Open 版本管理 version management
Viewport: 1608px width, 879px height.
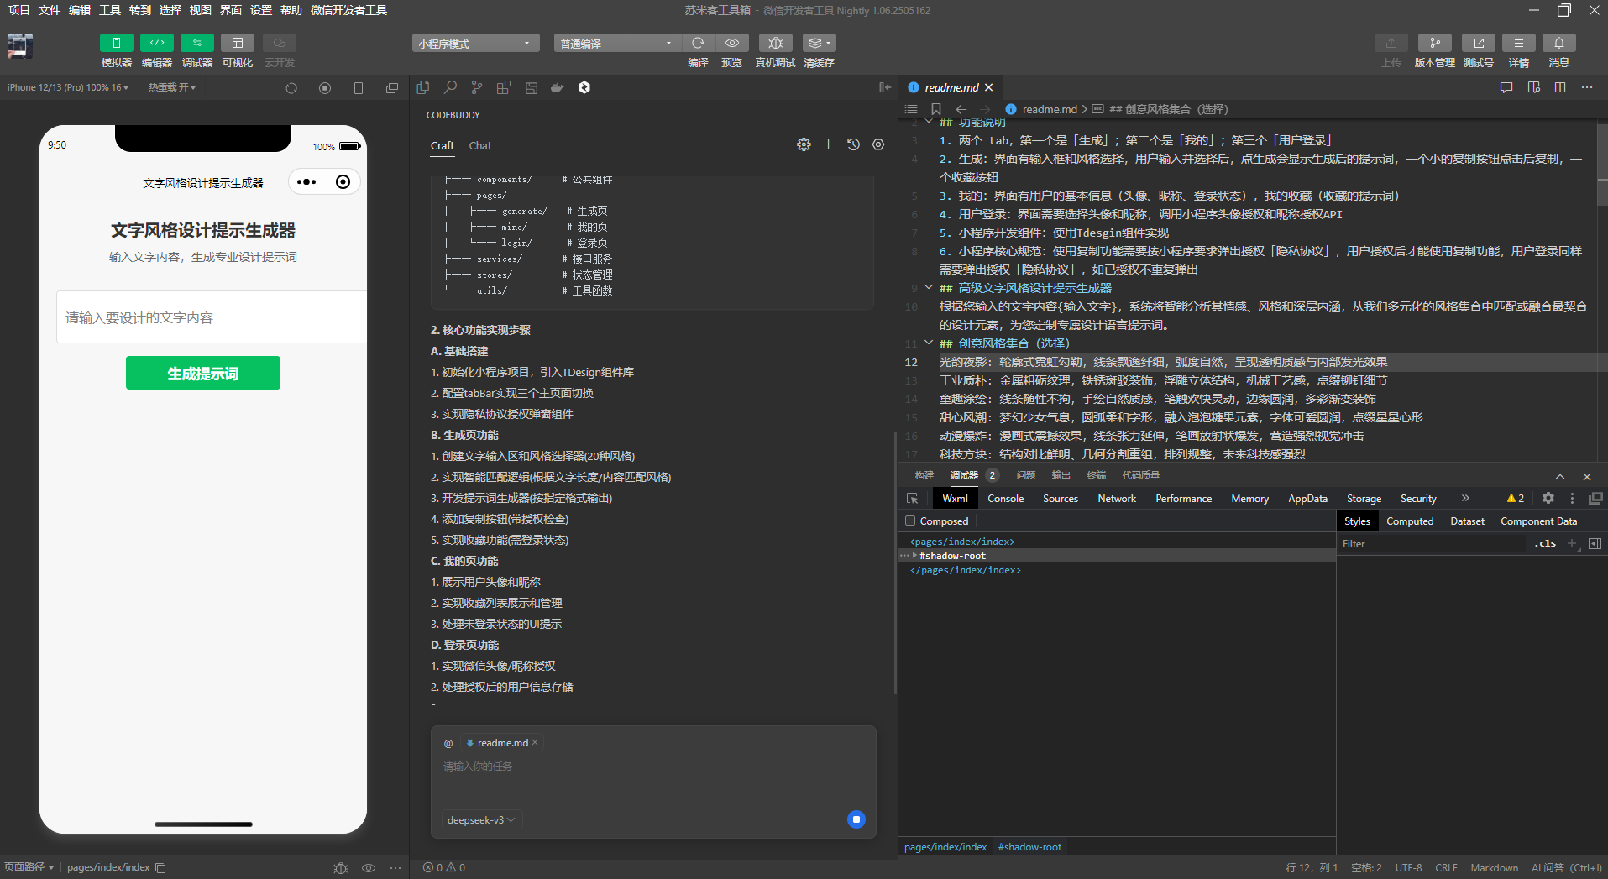pos(1435,43)
